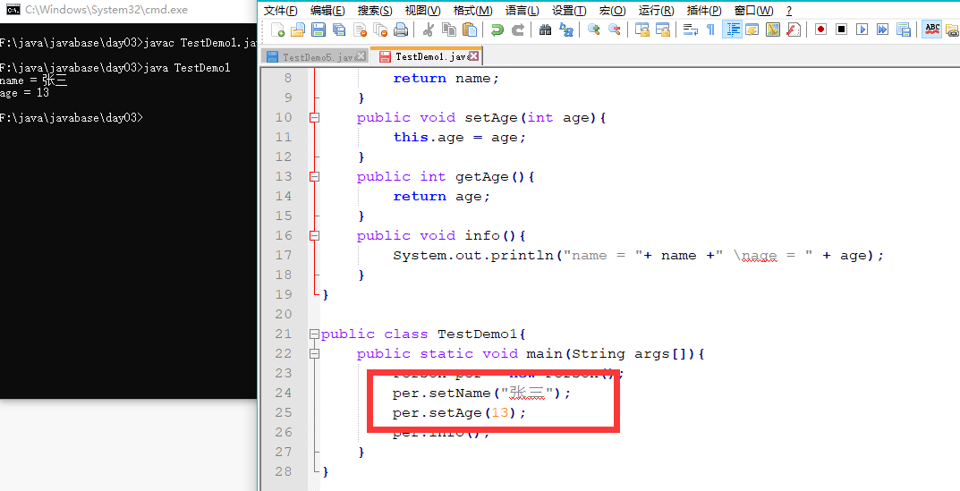Click the Print toolbar icon
The height and width of the screenshot is (491, 960).
click(x=401, y=30)
